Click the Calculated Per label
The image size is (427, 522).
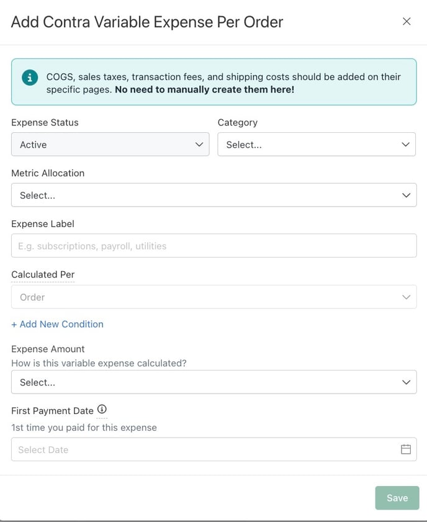pyautogui.click(x=43, y=274)
